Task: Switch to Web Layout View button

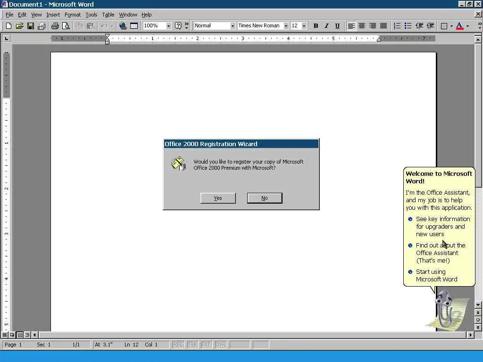Action: [x=12, y=335]
